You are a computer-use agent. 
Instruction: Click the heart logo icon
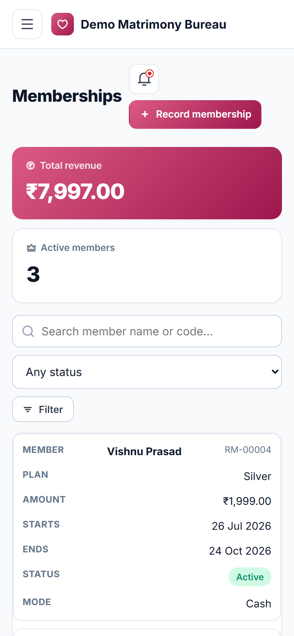[x=63, y=24]
